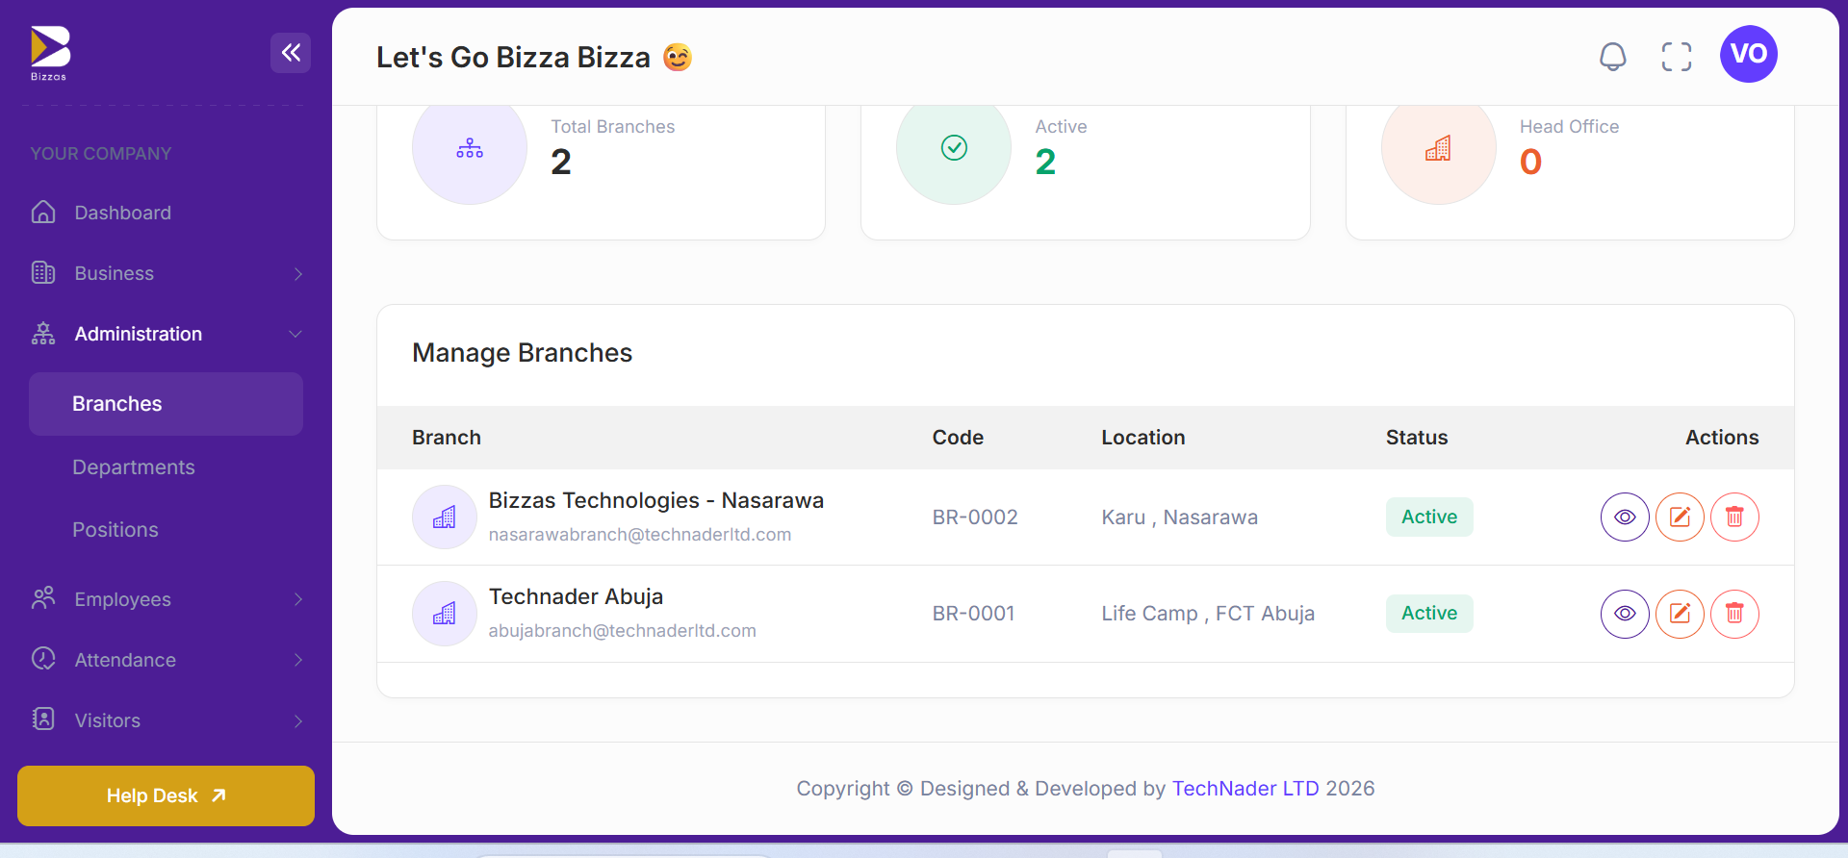Click the Active status badge for BR-0002
The image size is (1848, 858).
pyautogui.click(x=1429, y=517)
